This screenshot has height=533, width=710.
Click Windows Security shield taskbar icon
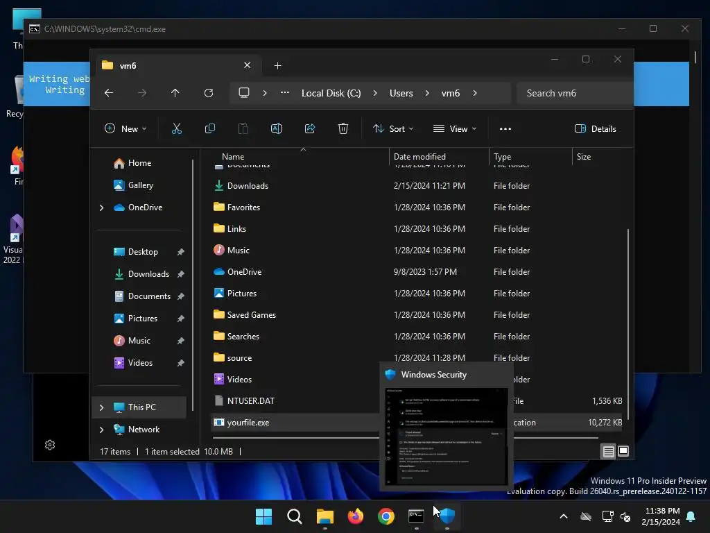(447, 516)
